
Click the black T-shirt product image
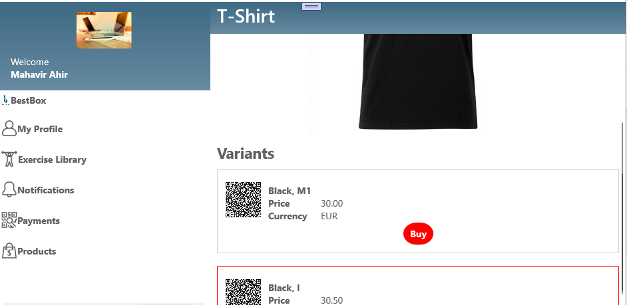pos(418,82)
